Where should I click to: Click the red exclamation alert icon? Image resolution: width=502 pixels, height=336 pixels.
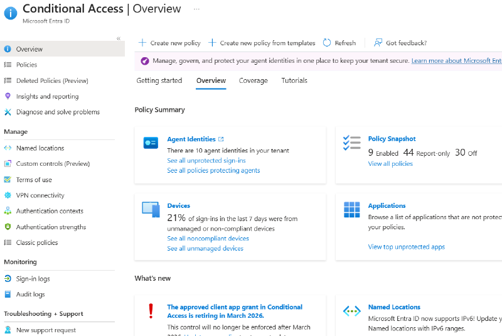click(x=151, y=311)
